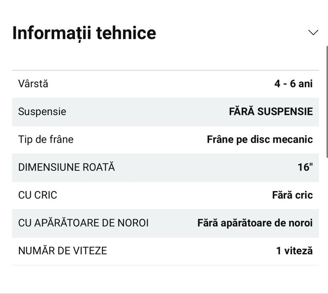Screen dimensions: 328x294
Task: Select the 'Tip de frâne' label
Action: [x=46, y=139]
